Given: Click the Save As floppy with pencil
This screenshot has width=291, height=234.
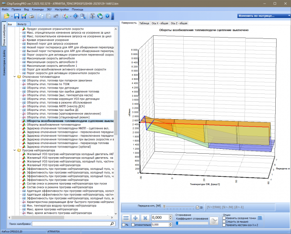Looking at the screenshot, I should [24, 16].
